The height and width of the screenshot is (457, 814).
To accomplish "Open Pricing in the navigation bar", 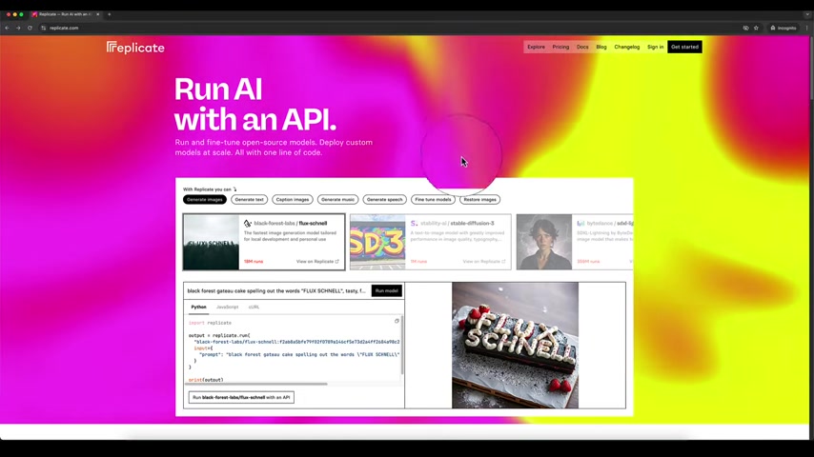I will [560, 47].
